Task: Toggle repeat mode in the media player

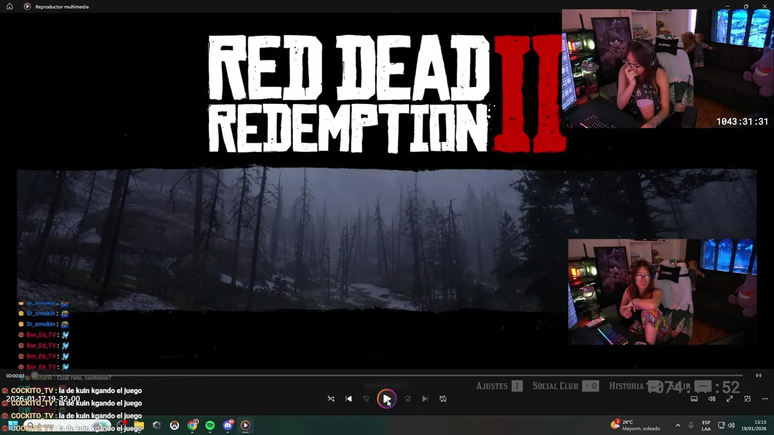Action: click(443, 399)
